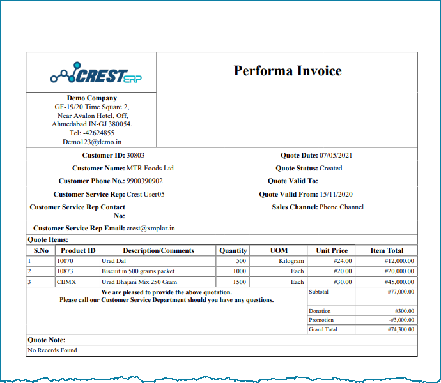Click the Description/Comments column header
The height and width of the screenshot is (383, 441).
tap(159, 250)
